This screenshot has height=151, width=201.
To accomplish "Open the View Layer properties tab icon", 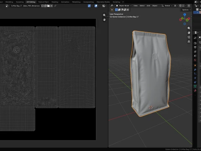I will [x=195, y=52].
